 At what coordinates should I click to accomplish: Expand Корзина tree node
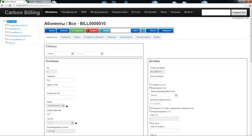coord(6,28)
